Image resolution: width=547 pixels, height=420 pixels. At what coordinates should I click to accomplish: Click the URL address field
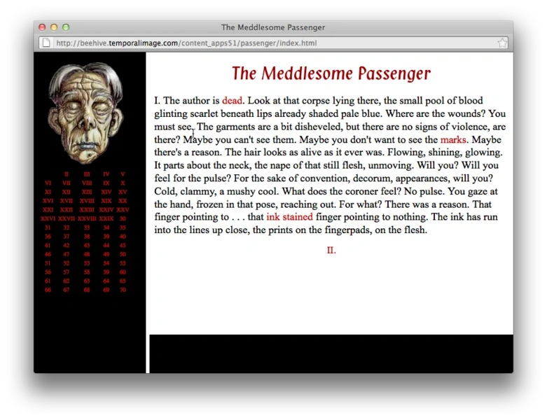pos(273,43)
